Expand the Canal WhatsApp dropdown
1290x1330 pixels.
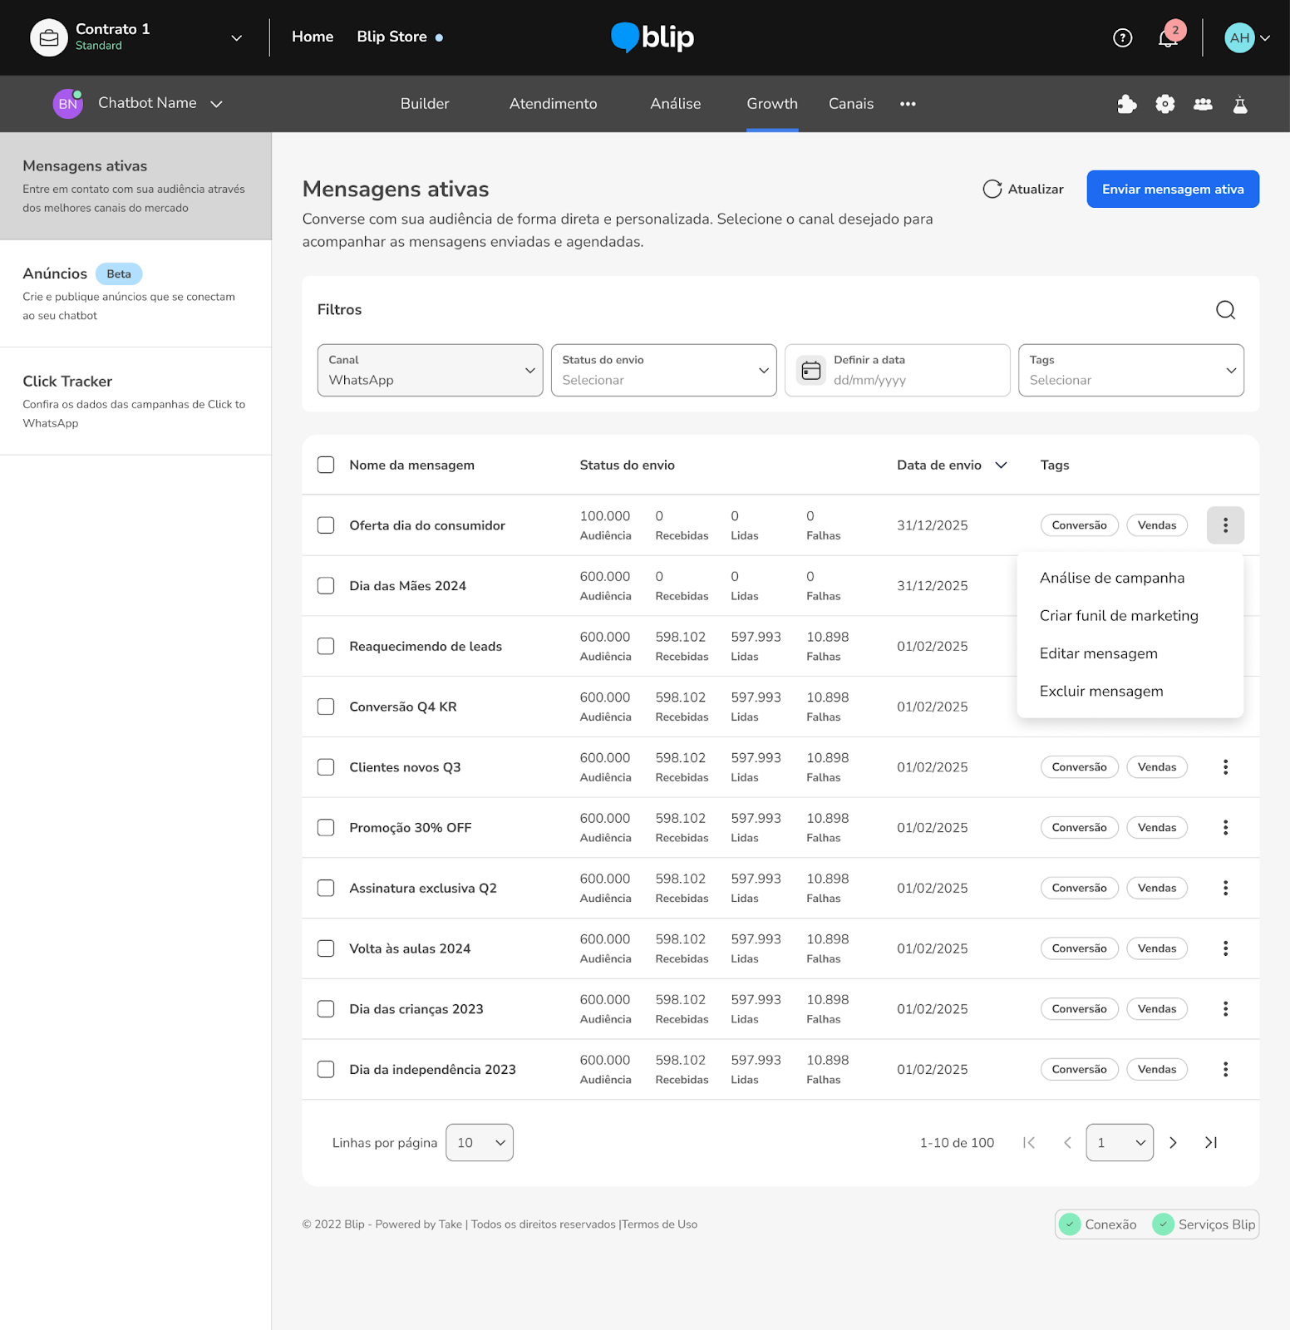click(430, 371)
